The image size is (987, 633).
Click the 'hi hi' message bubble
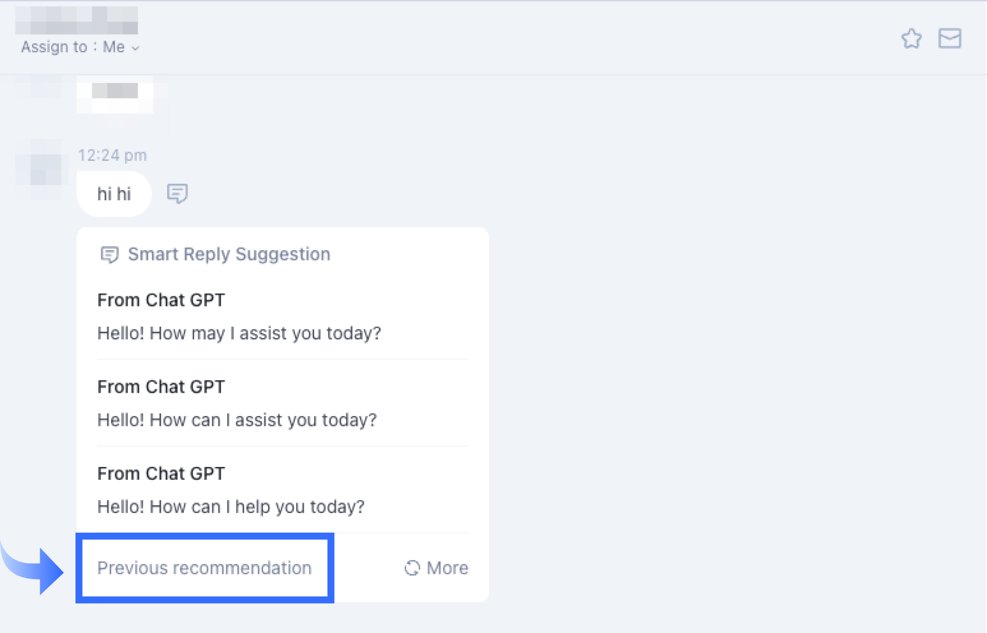(114, 193)
